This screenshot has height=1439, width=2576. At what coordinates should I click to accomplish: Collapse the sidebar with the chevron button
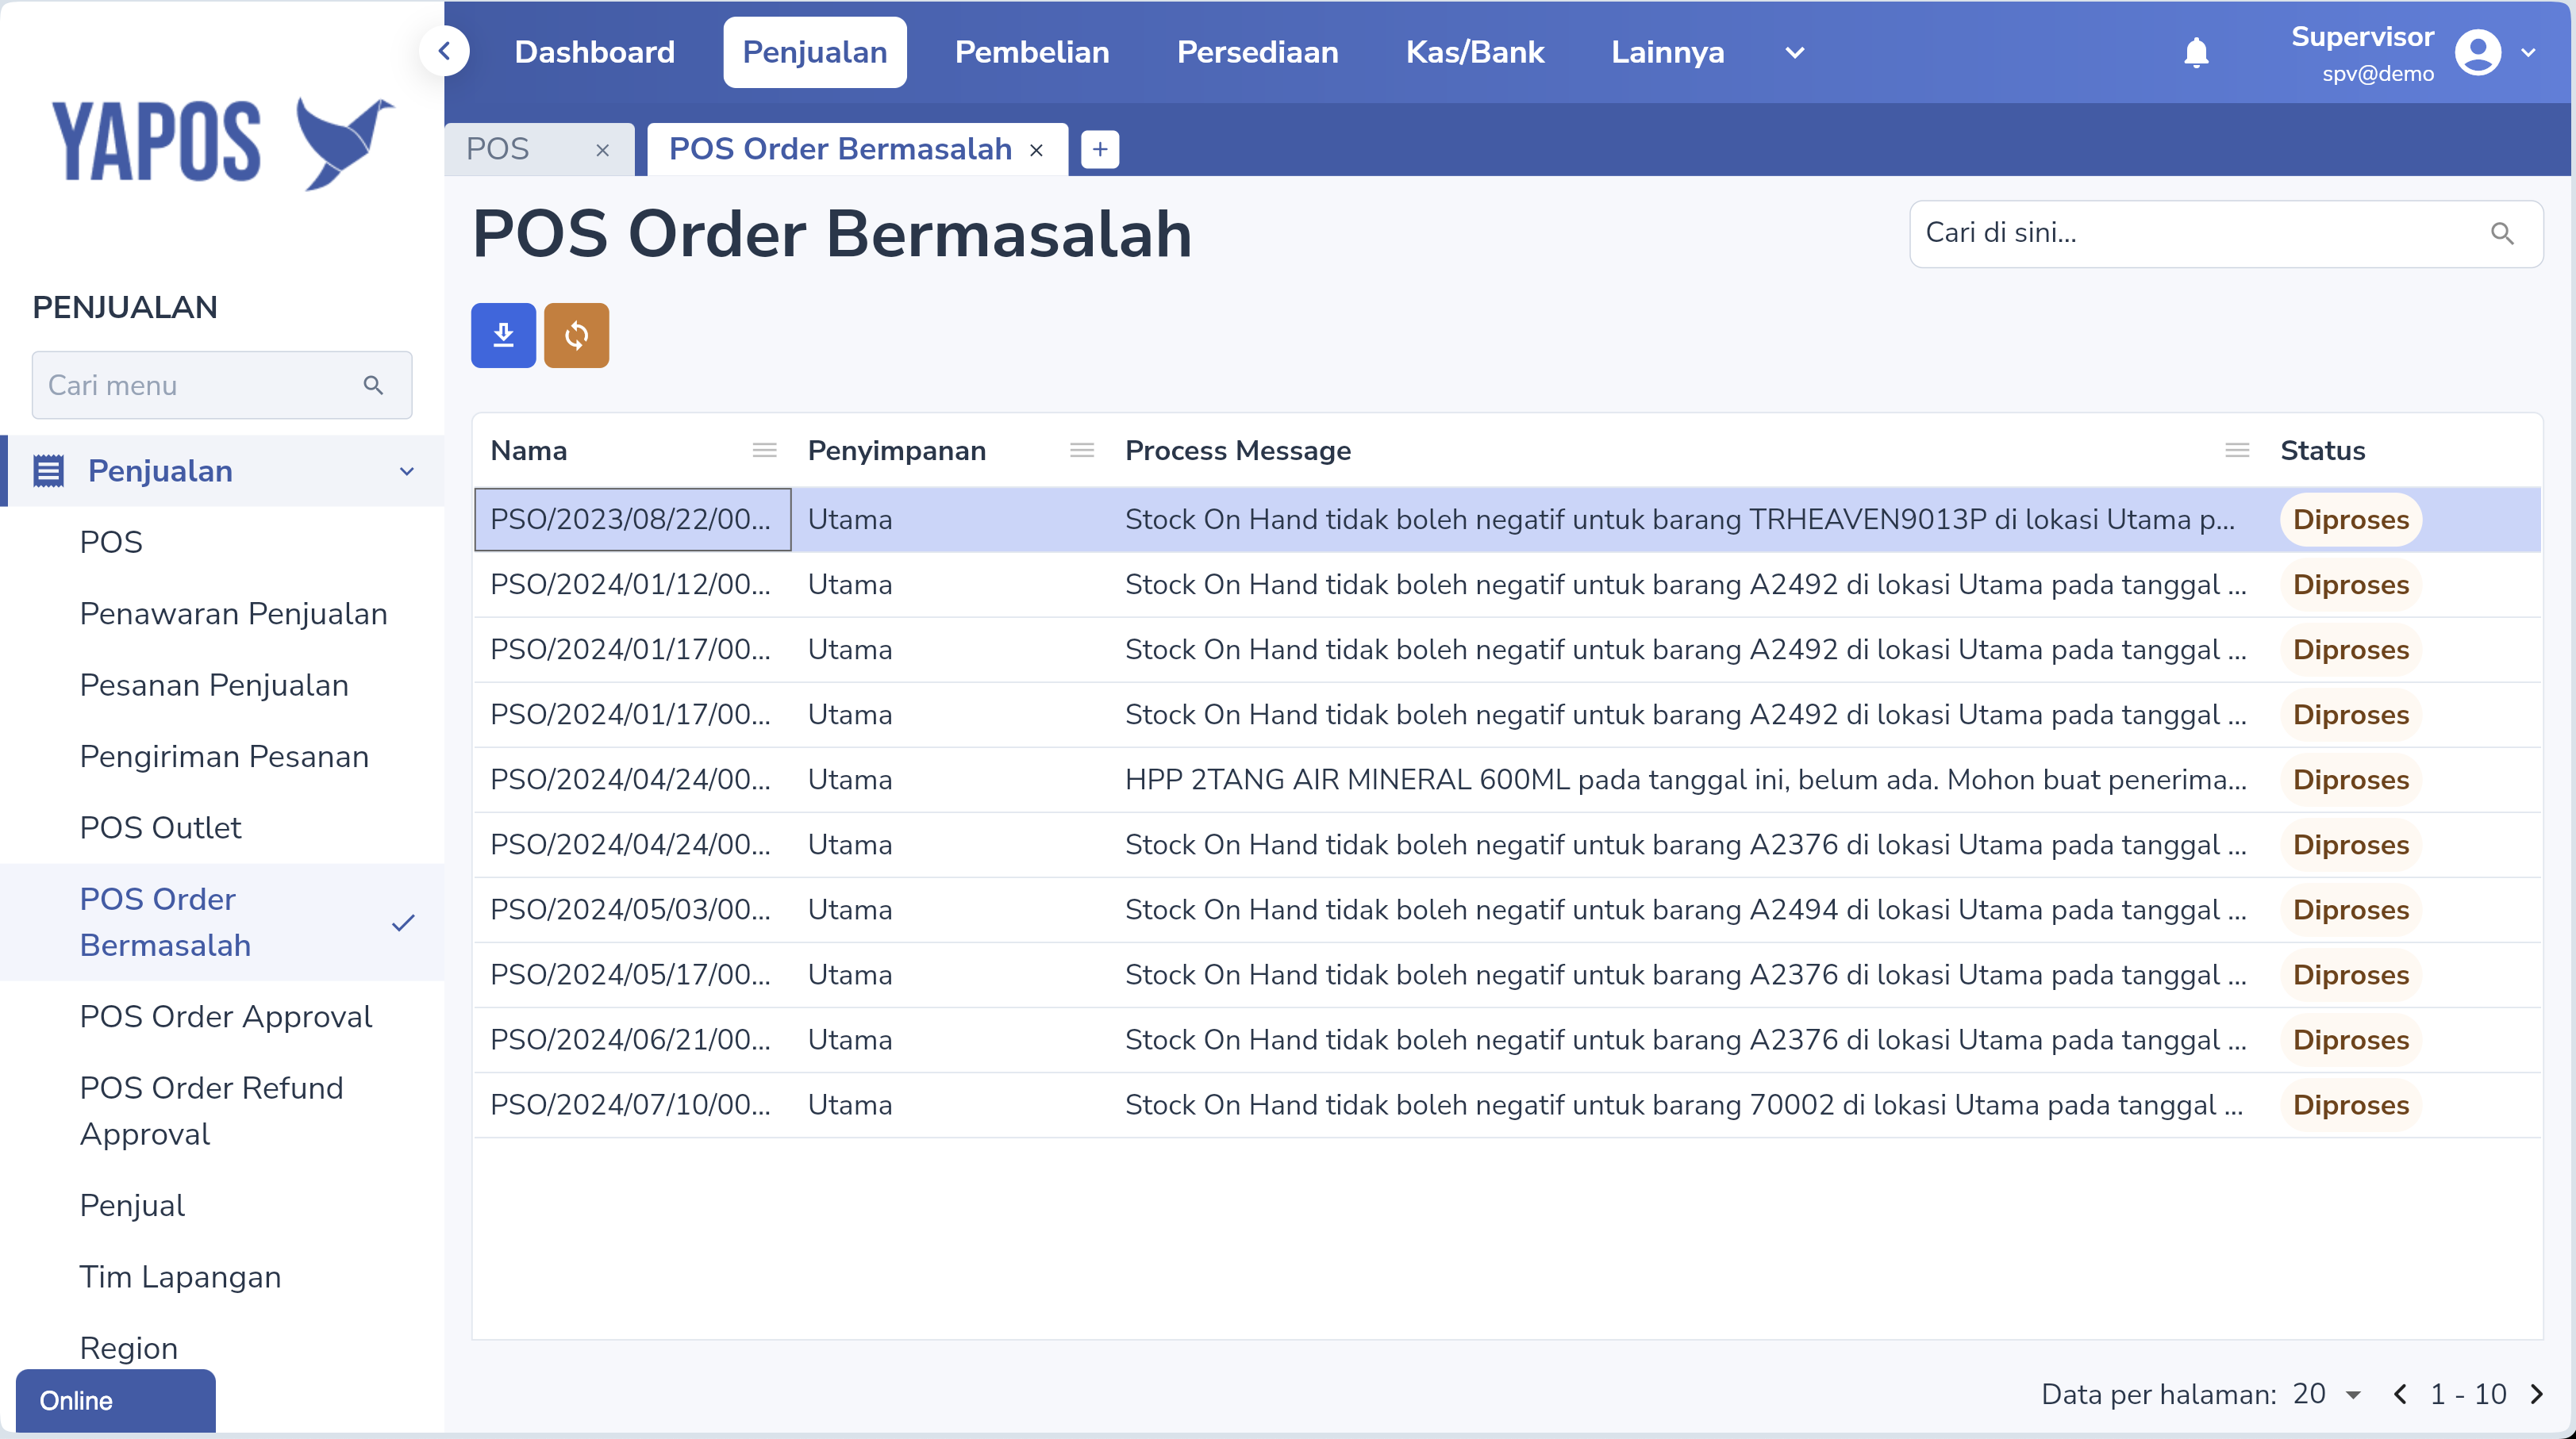[445, 51]
